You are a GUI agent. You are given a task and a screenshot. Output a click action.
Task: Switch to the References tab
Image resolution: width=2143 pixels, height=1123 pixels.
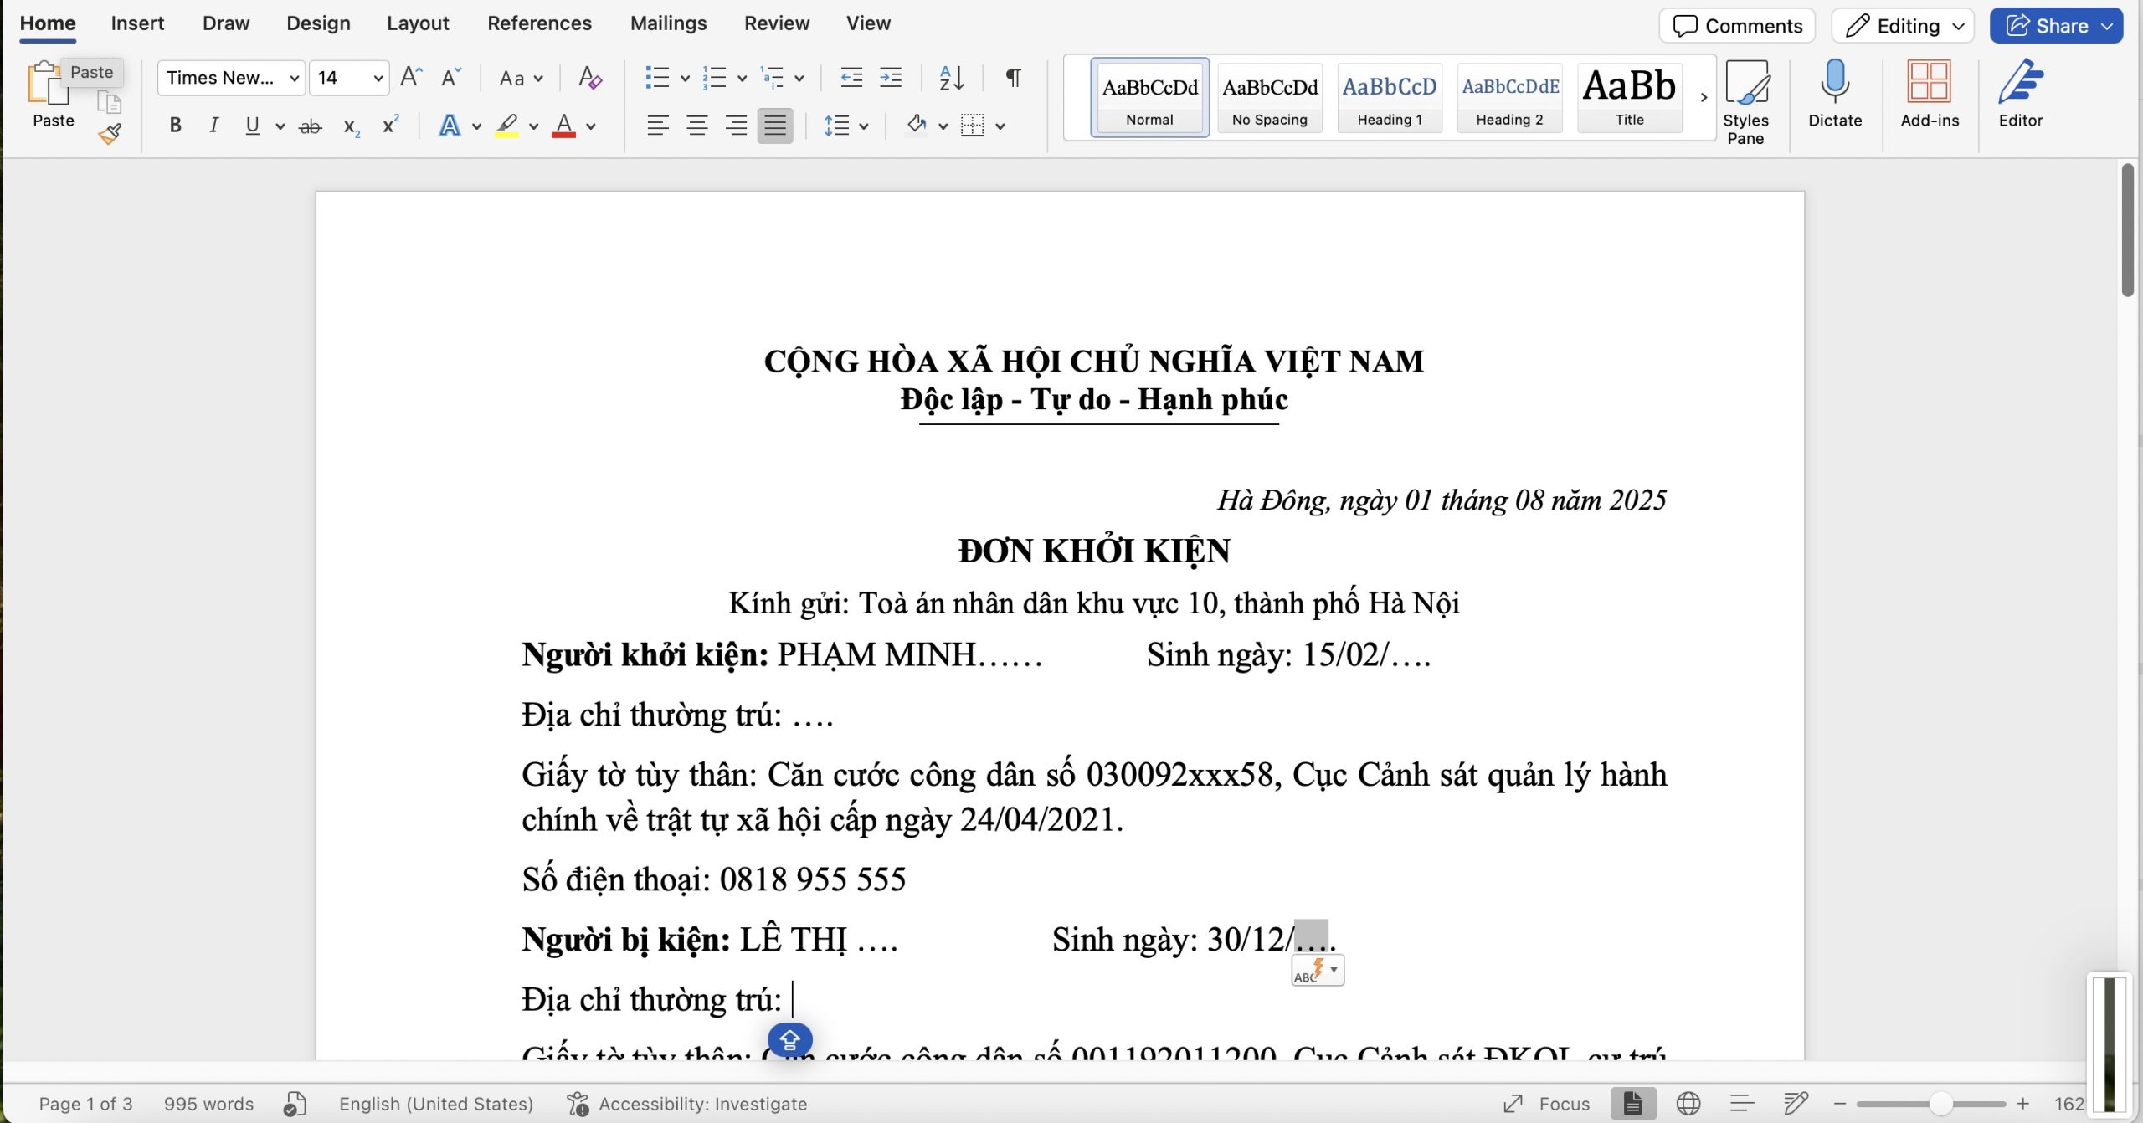point(539,23)
